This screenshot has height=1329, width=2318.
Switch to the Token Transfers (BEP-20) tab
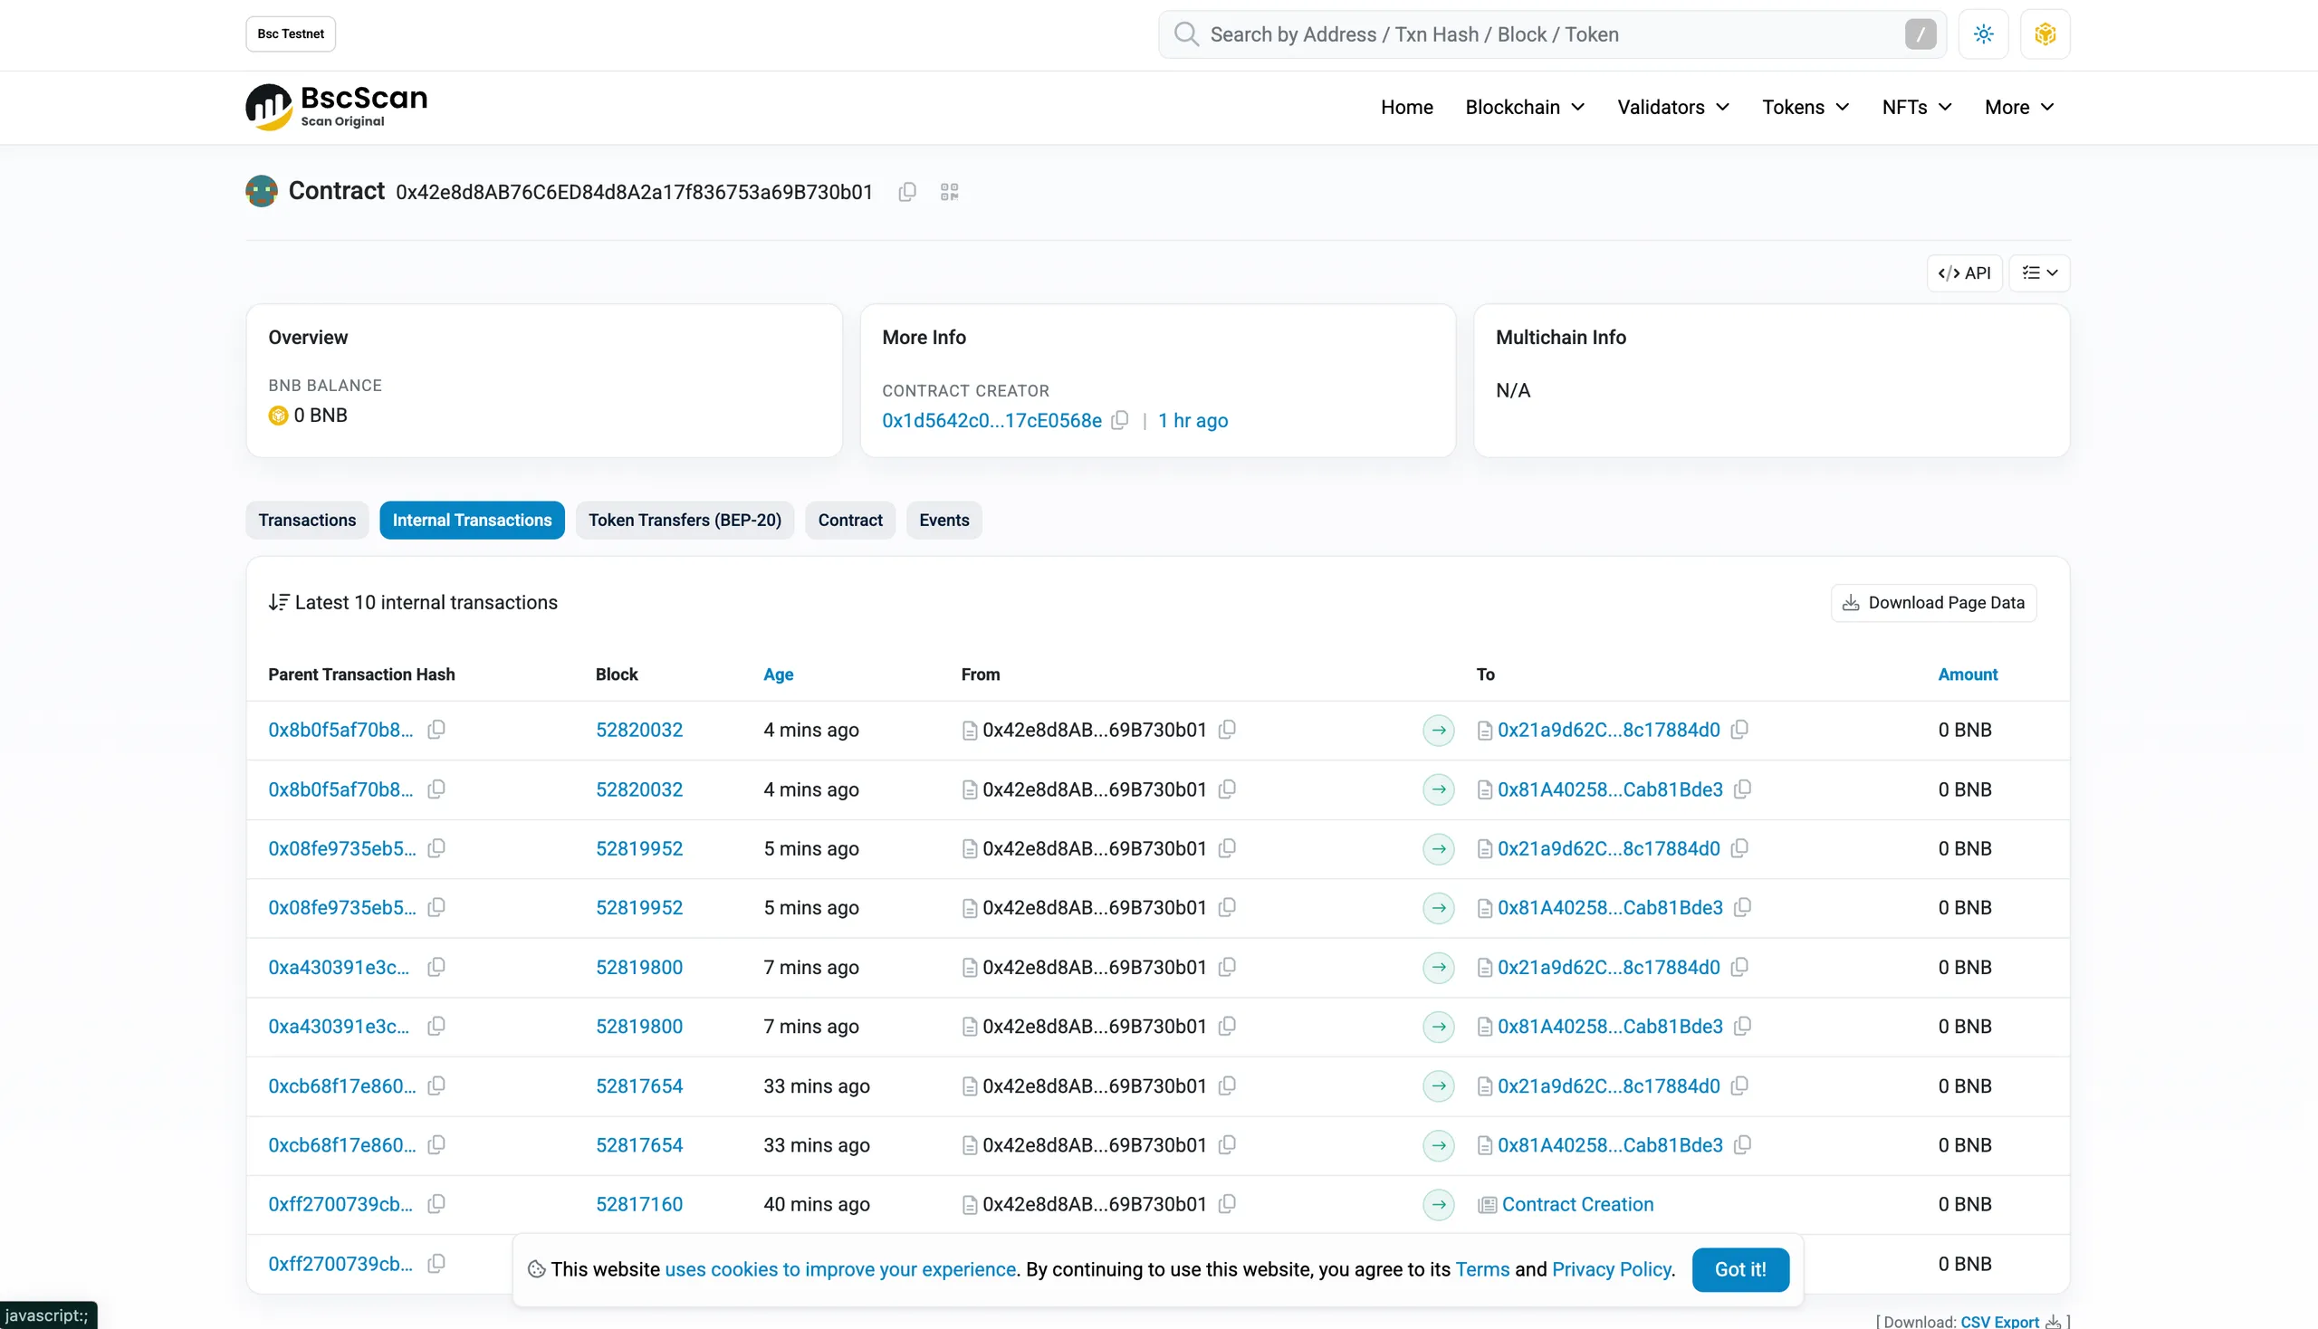(685, 521)
